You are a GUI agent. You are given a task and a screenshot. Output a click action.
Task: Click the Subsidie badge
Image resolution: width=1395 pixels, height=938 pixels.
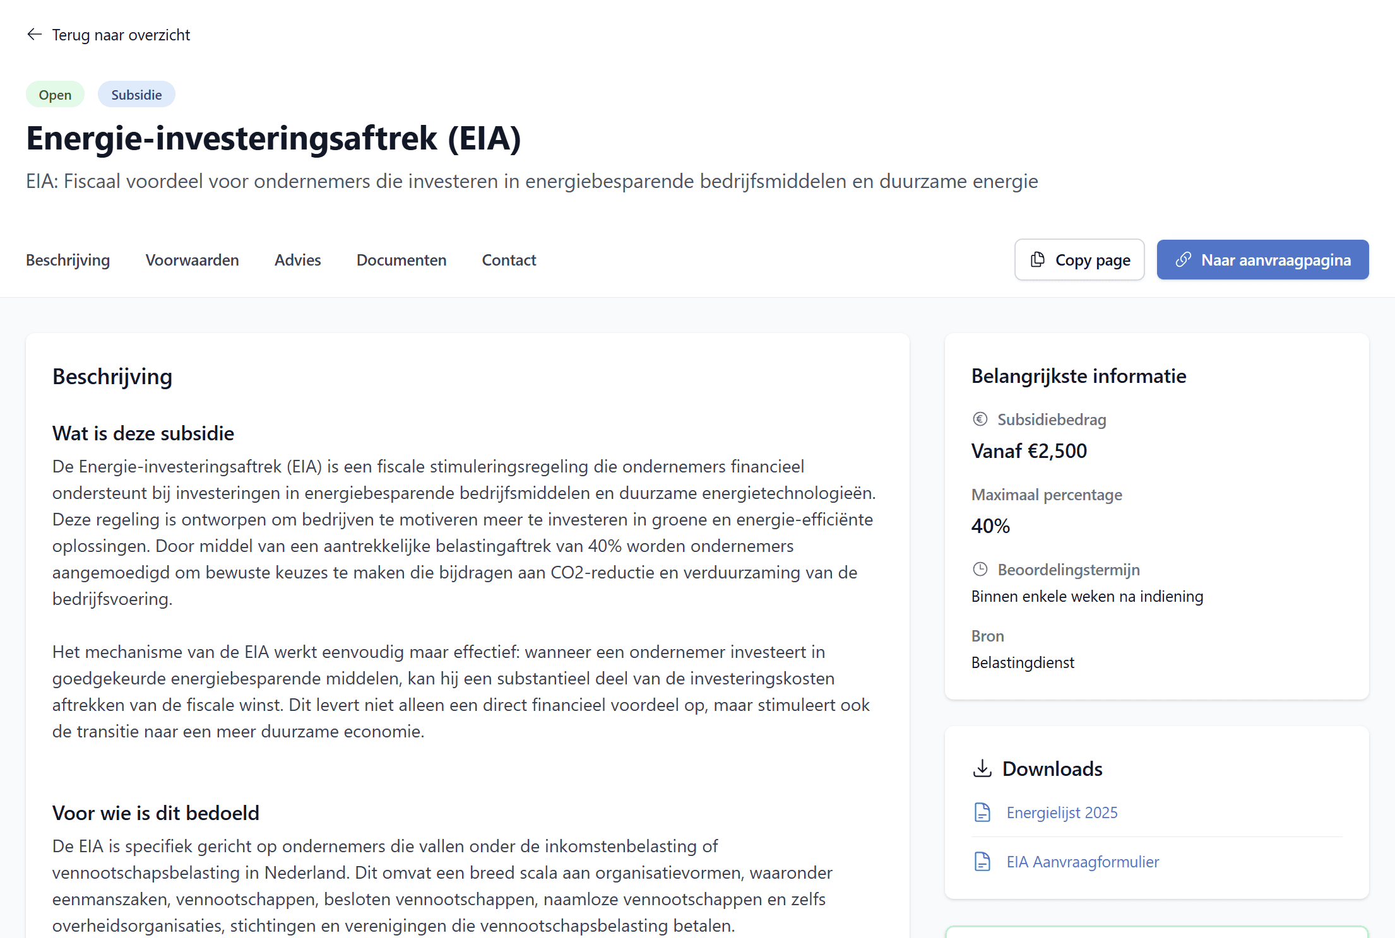[136, 93]
